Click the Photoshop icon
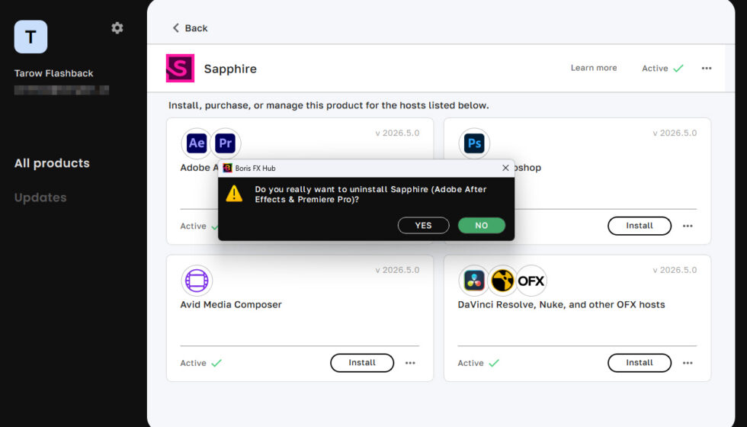The width and height of the screenshot is (747, 427). [x=474, y=143]
